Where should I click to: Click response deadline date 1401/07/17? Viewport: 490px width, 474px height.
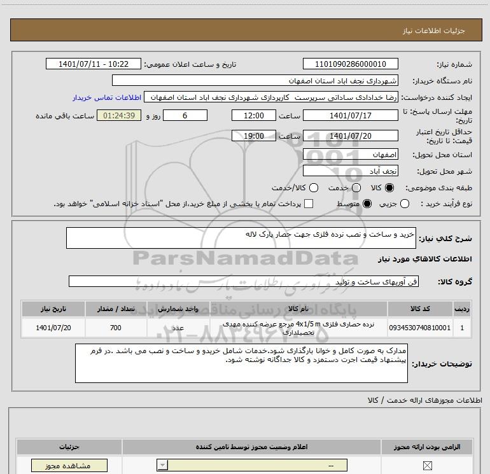350,115
